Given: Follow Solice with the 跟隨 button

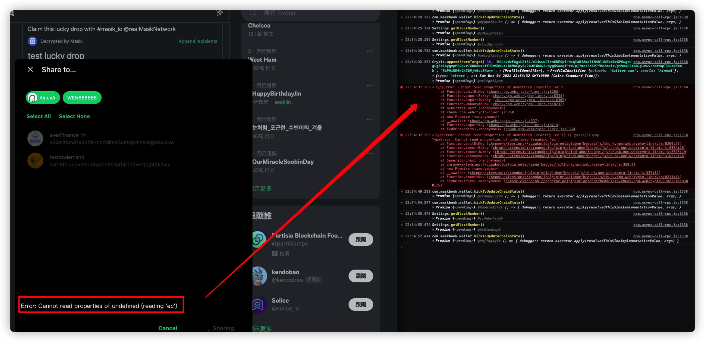Looking at the screenshot, I should pos(360,304).
